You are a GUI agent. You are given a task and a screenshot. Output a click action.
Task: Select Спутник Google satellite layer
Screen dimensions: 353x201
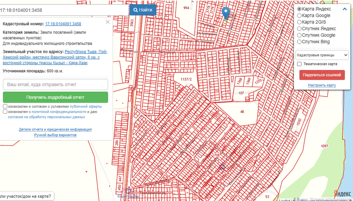[x=299, y=35]
